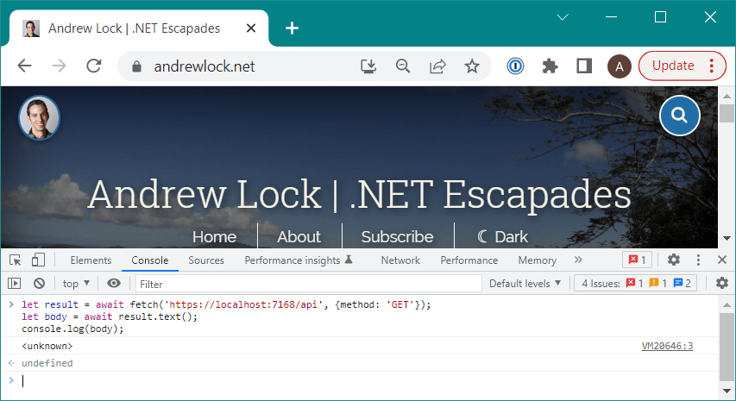Select the Console tab
Viewport: 736px width, 401px height.
(150, 260)
